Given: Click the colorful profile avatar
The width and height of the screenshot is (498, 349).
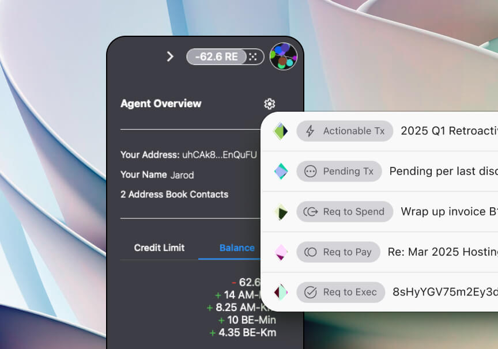Looking at the screenshot, I should (283, 56).
